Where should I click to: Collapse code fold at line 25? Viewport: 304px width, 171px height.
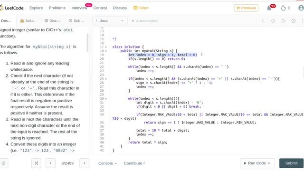pos(106,79)
